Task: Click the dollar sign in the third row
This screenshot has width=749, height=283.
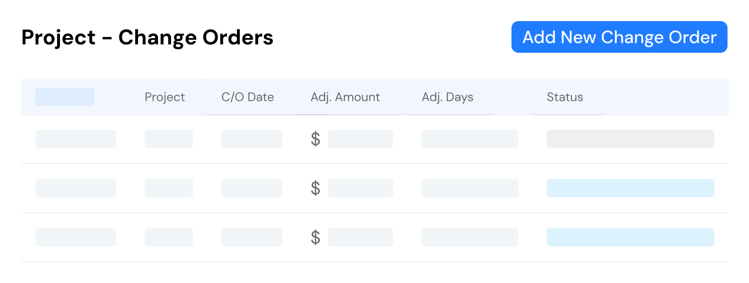Action: (316, 237)
